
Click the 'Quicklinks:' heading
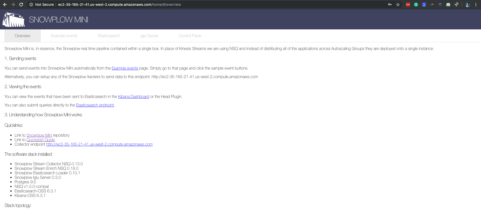click(14, 125)
